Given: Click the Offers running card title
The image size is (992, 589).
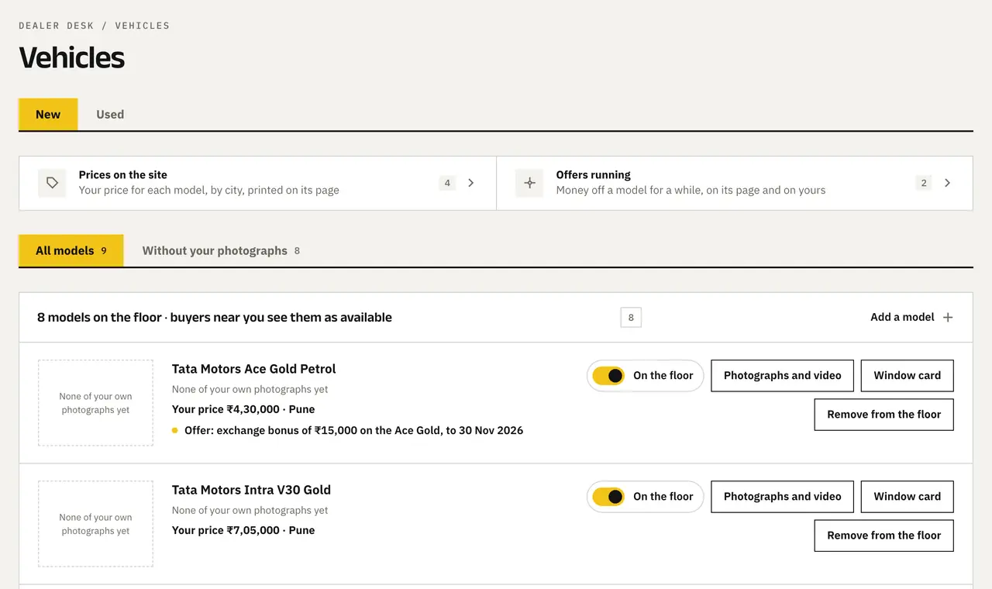Looking at the screenshot, I should point(593,175).
